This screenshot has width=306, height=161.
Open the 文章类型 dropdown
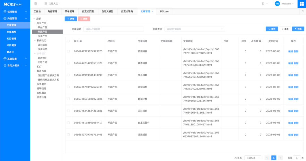pyautogui.click(x=194, y=29)
